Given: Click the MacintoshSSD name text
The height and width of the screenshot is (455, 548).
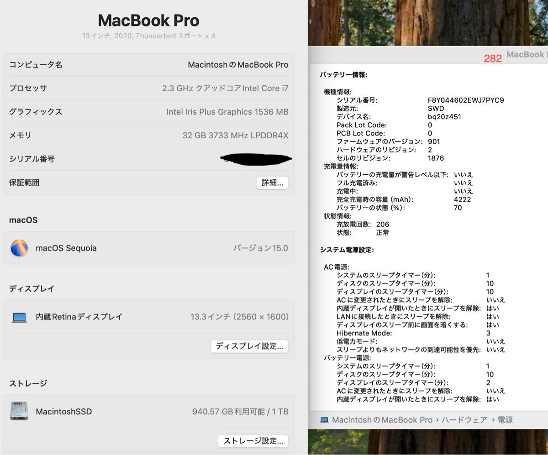Looking at the screenshot, I should click(63, 412).
